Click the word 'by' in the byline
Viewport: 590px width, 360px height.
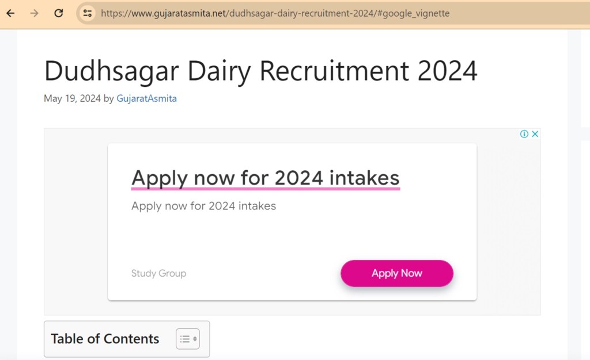108,98
